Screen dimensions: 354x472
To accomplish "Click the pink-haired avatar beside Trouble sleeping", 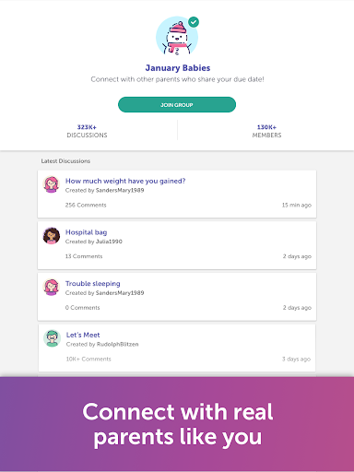I will pos(52,287).
